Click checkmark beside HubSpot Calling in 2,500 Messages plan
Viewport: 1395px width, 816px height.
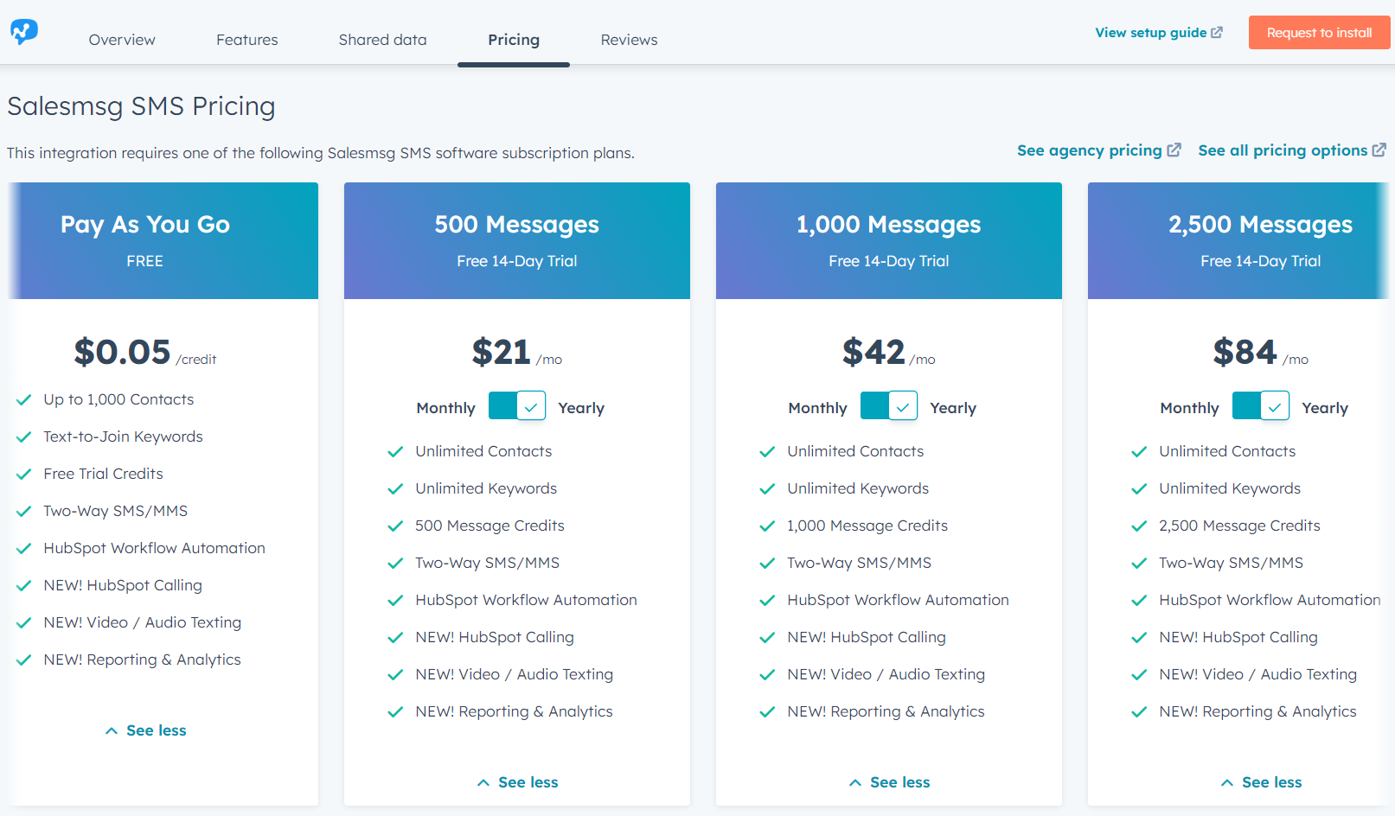coord(1139,638)
